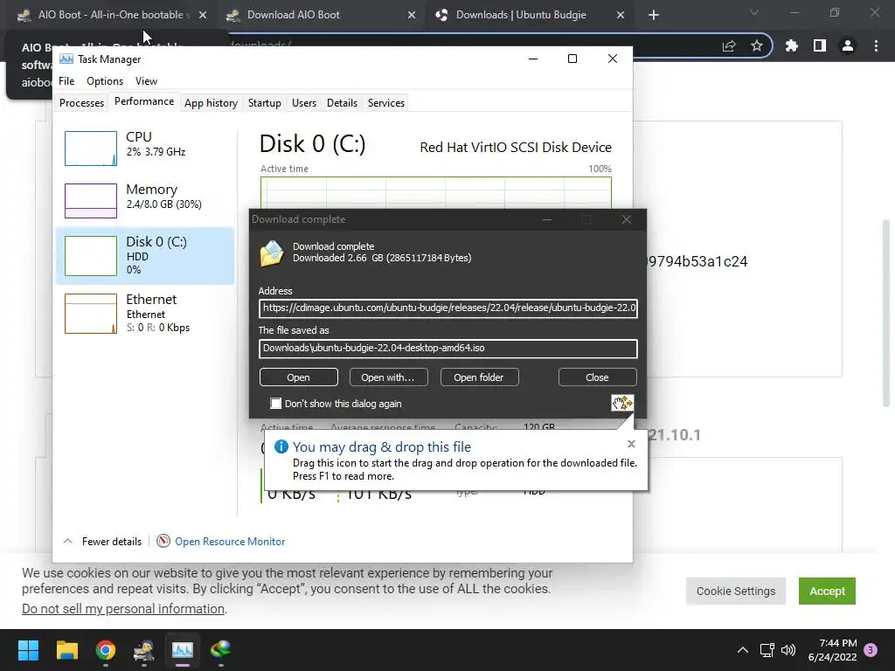Switch to the Processes tab
This screenshot has height=671, width=895.
(x=81, y=103)
